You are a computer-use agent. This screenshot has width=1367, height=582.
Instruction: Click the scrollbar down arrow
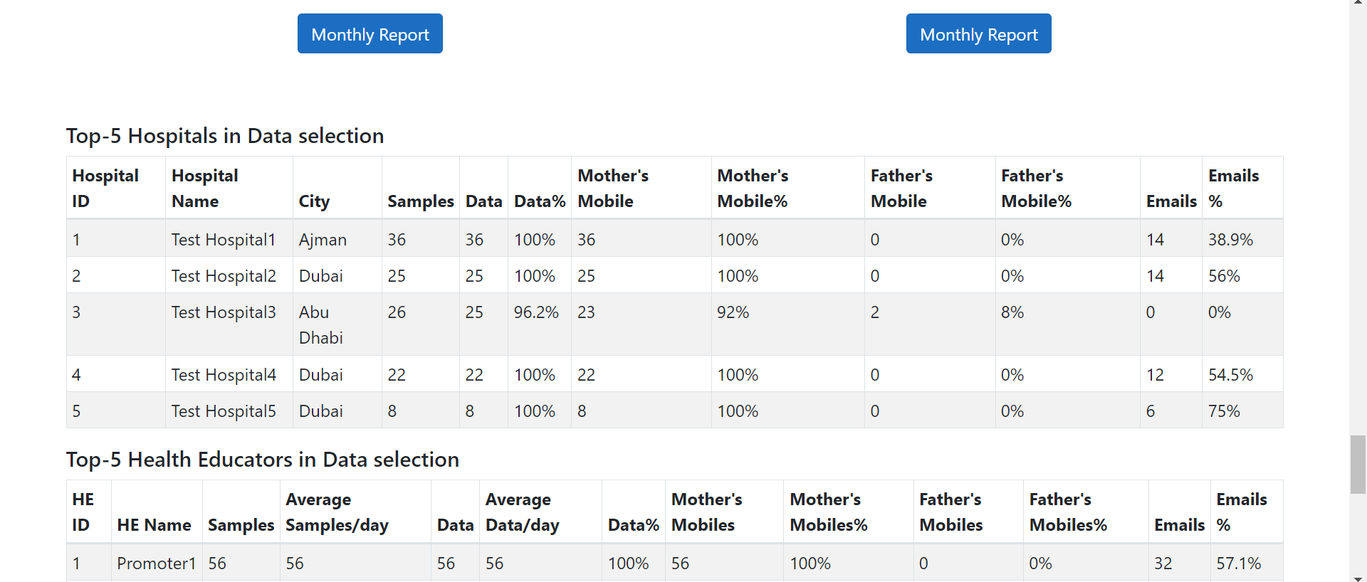[1358, 578]
